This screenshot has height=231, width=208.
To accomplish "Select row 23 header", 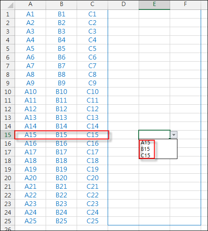I will coord(8,204).
